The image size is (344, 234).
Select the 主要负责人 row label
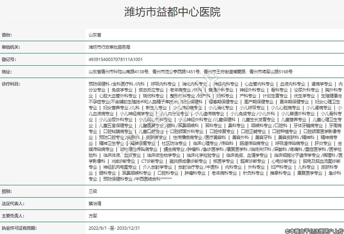13,216
